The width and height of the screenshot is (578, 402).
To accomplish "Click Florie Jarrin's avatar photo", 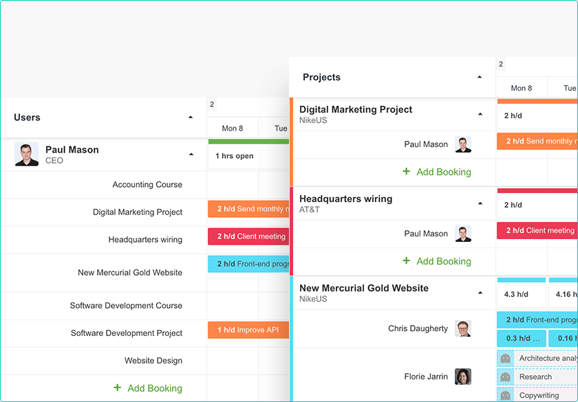I will click(x=463, y=377).
